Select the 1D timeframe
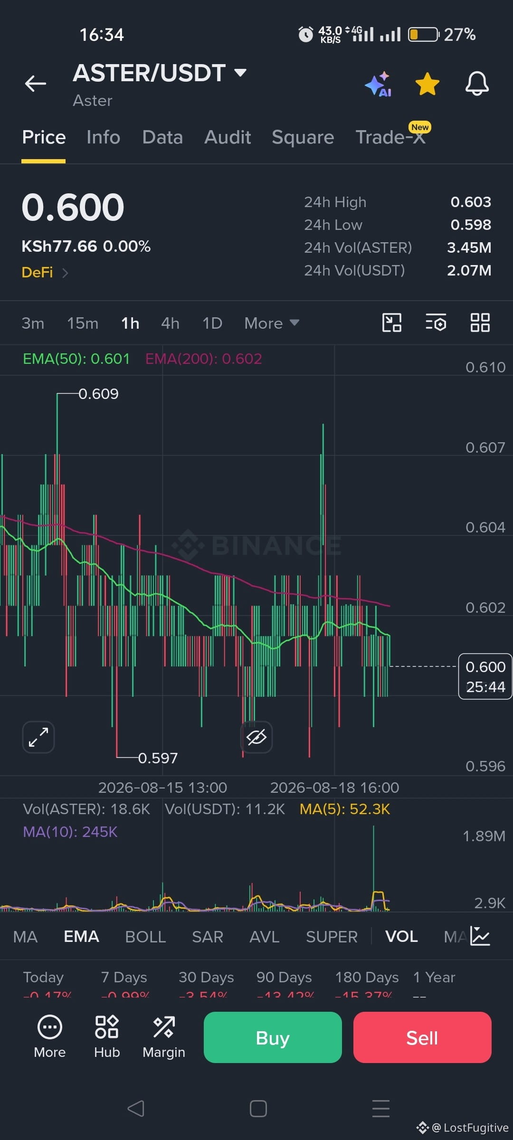The height and width of the screenshot is (1140, 513). click(x=212, y=323)
